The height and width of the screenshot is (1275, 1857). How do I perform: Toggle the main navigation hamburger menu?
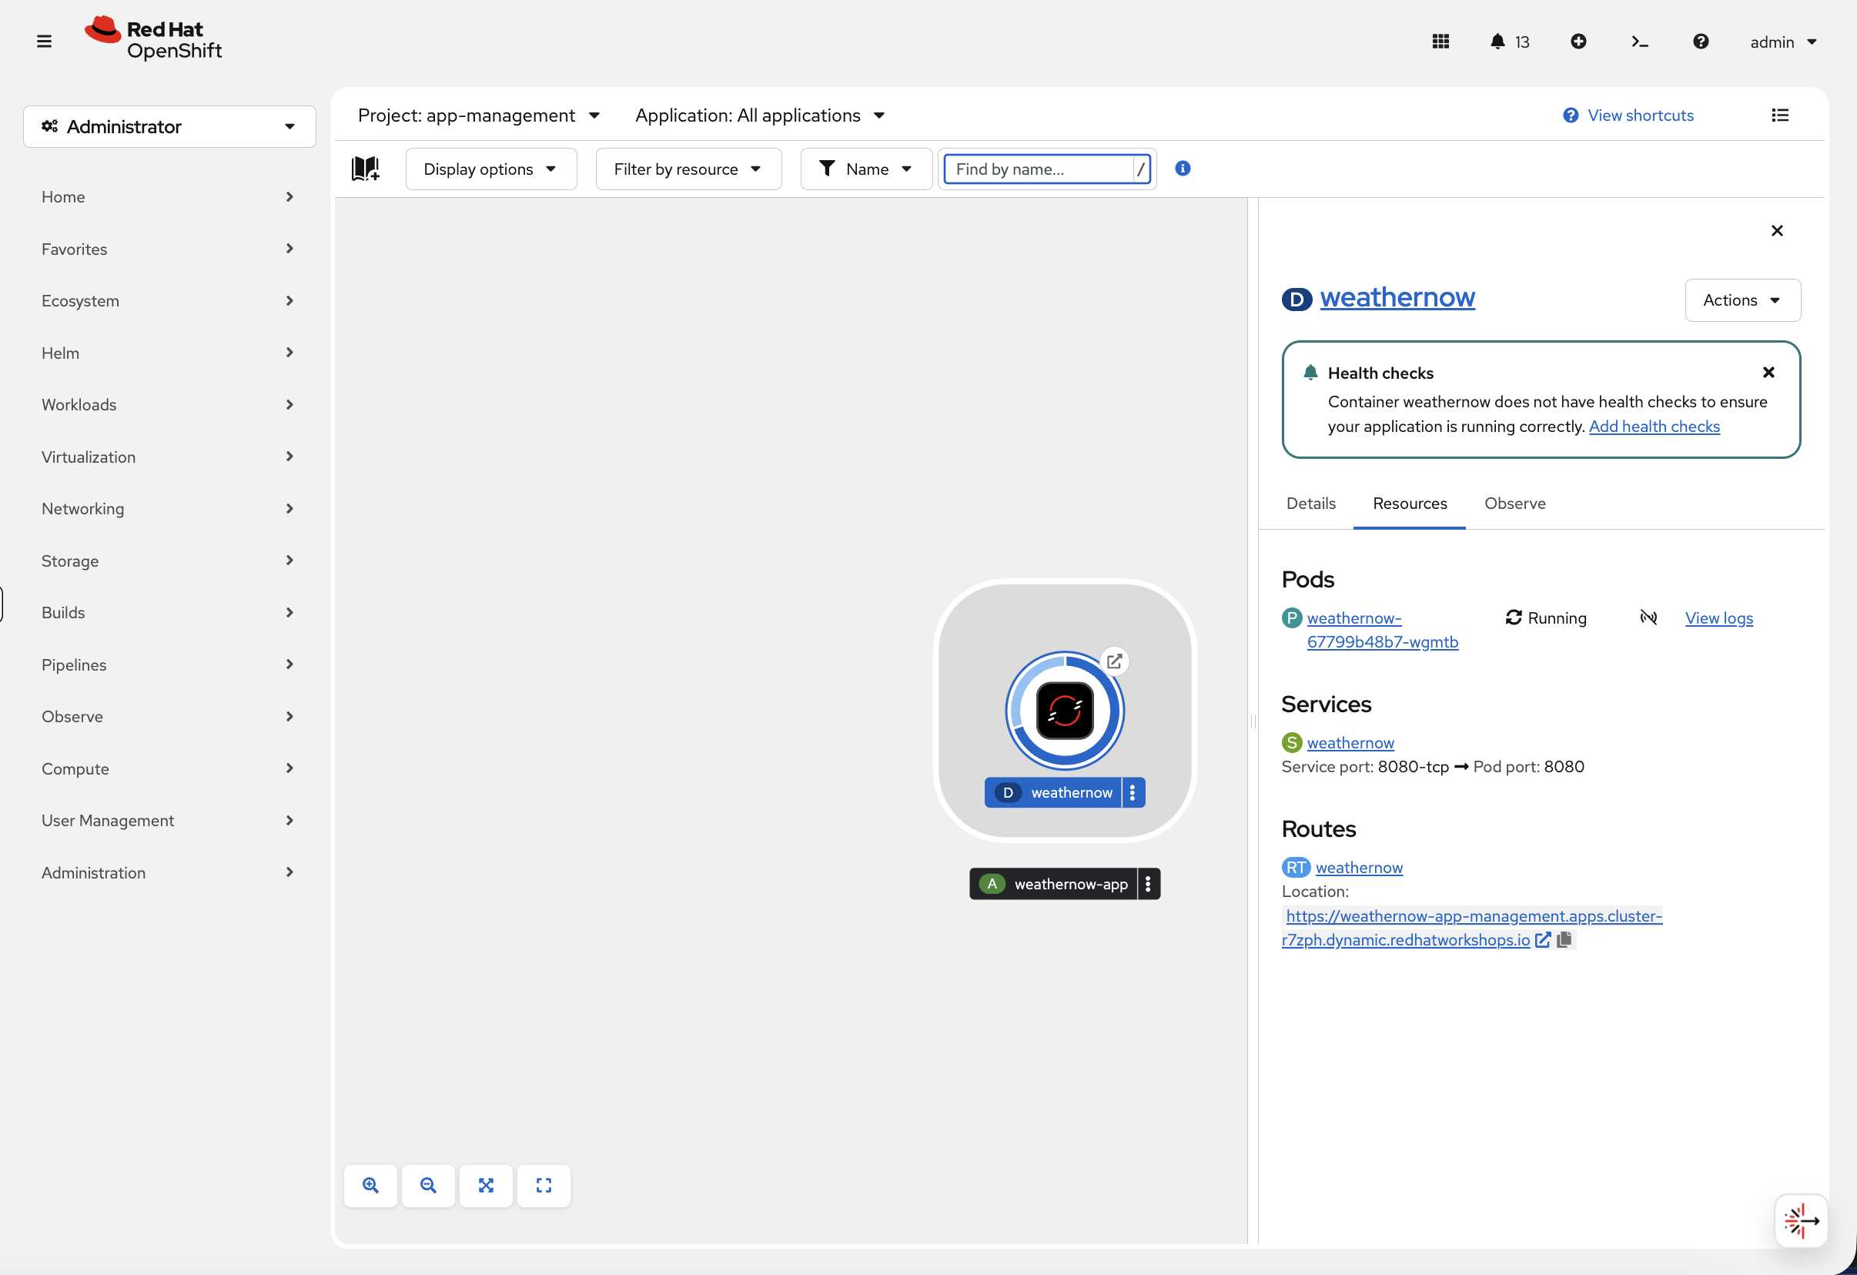(44, 42)
